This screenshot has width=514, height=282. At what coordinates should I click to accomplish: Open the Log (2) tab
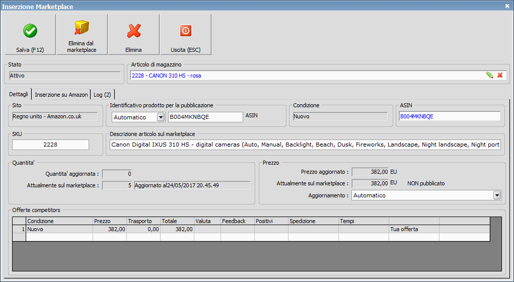(x=103, y=95)
